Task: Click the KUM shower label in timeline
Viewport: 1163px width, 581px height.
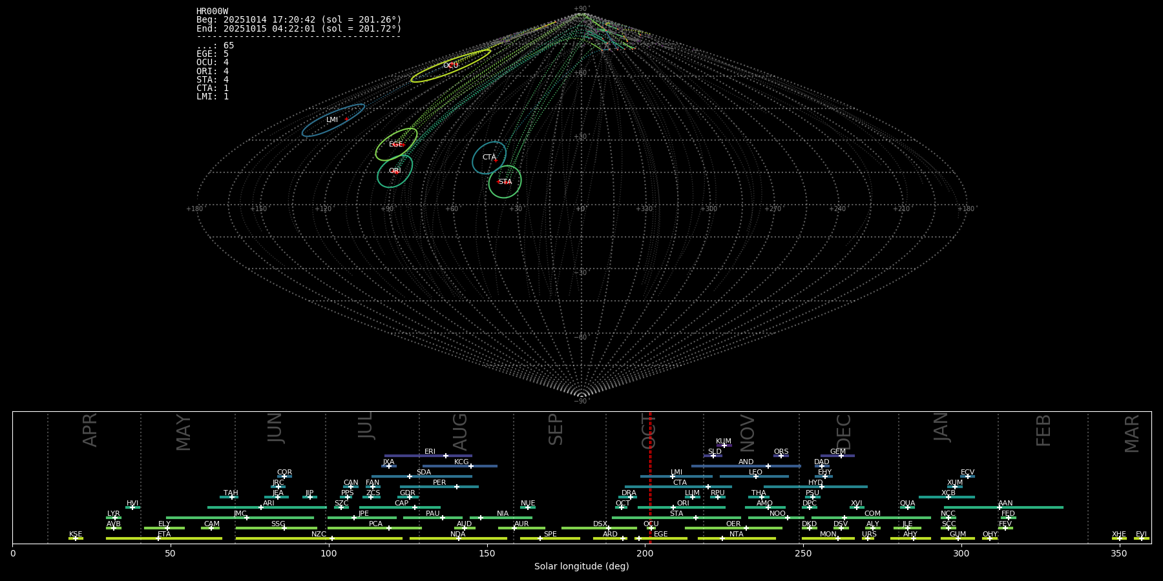Action: pos(724,442)
